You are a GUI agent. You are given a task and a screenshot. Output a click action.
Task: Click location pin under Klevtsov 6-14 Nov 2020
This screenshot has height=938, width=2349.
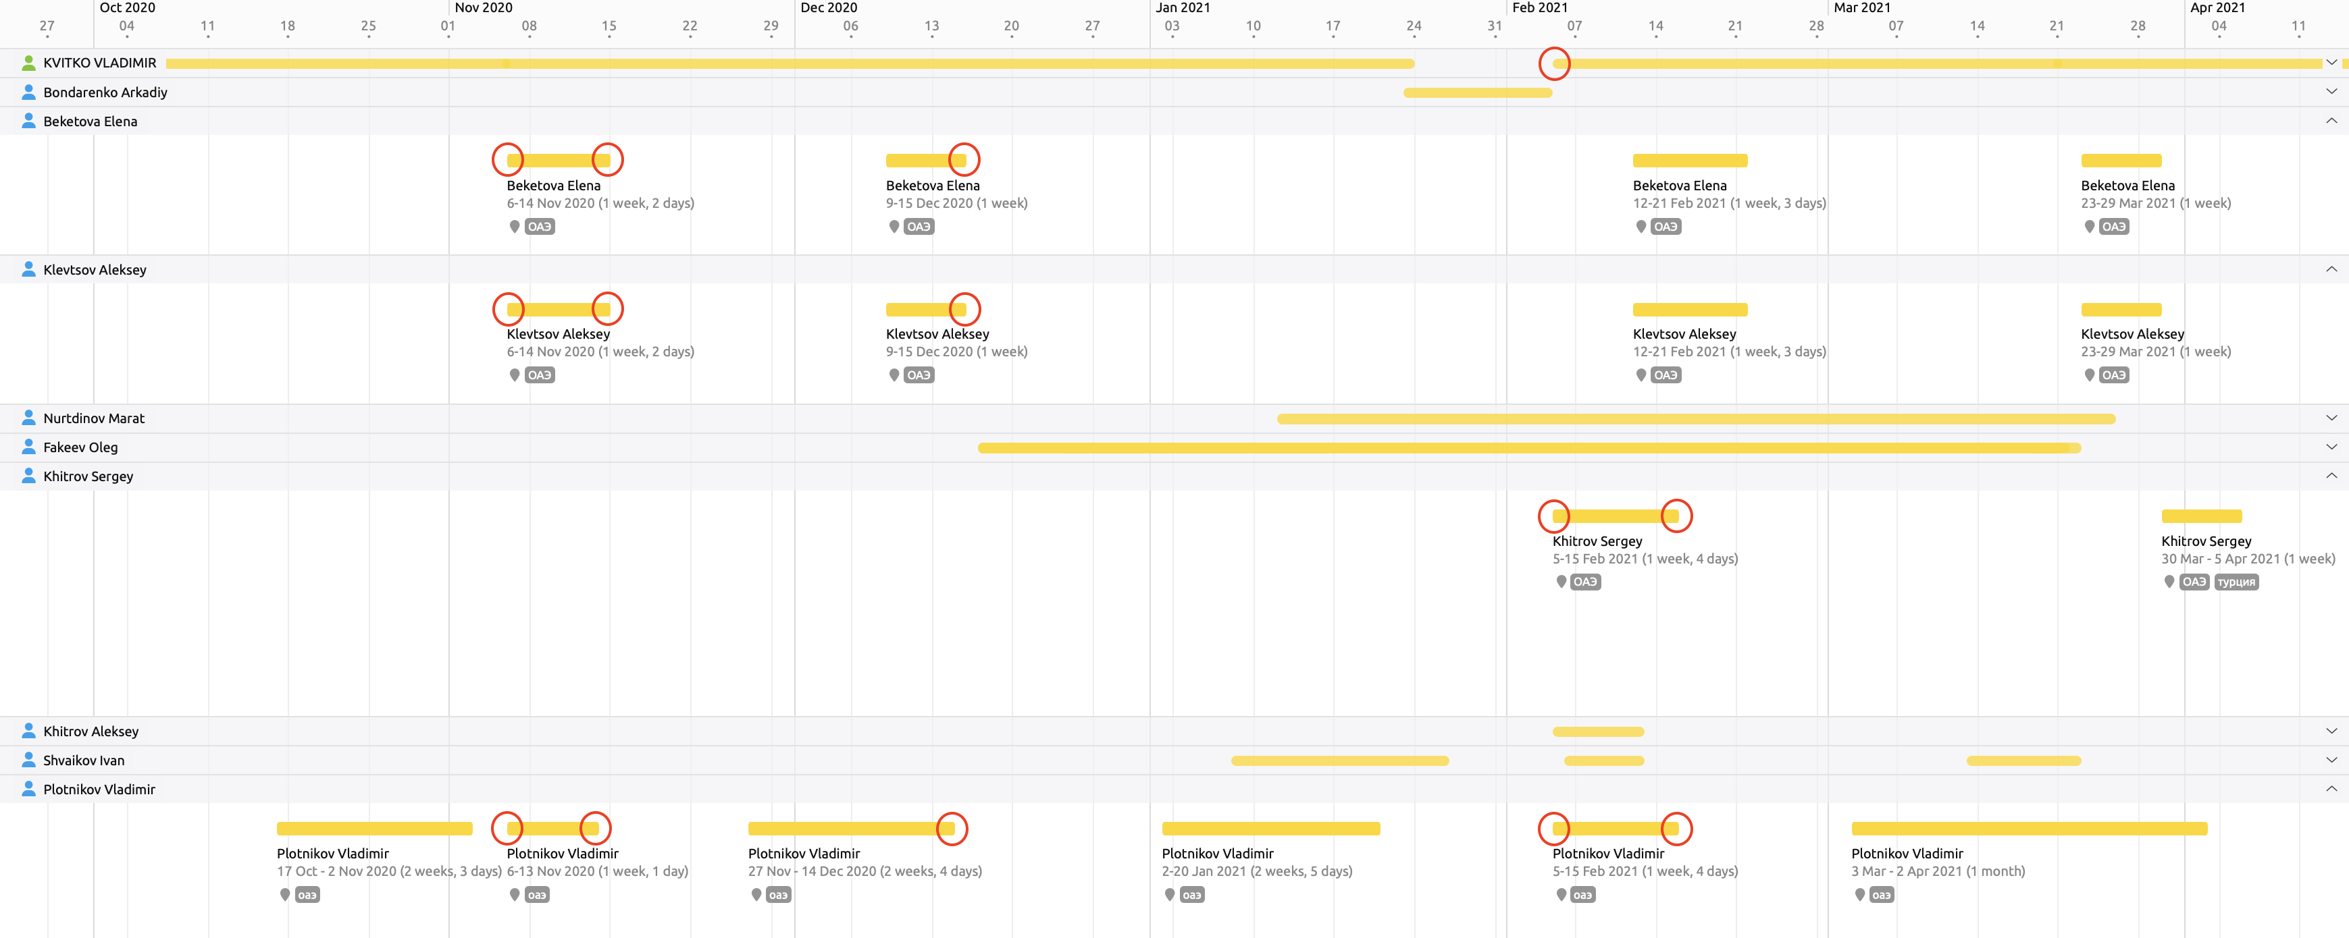514,375
